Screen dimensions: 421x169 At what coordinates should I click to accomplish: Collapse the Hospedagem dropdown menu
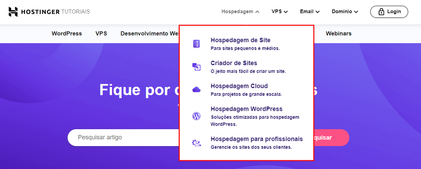(240, 12)
